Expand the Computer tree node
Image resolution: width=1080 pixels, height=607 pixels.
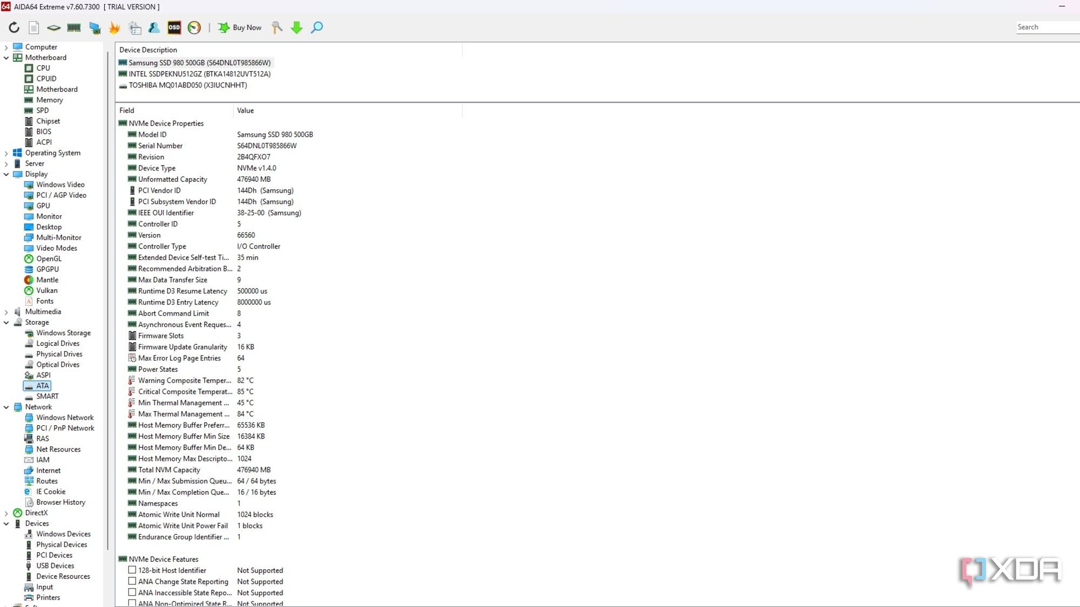(6, 47)
